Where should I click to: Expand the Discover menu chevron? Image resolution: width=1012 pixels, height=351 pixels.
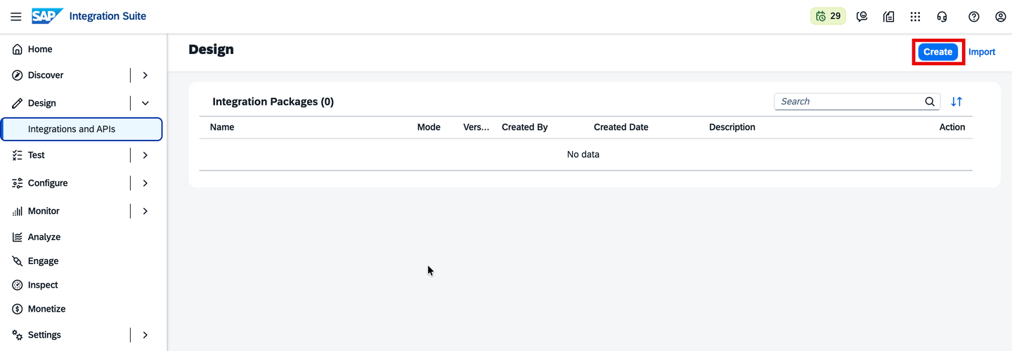(145, 75)
